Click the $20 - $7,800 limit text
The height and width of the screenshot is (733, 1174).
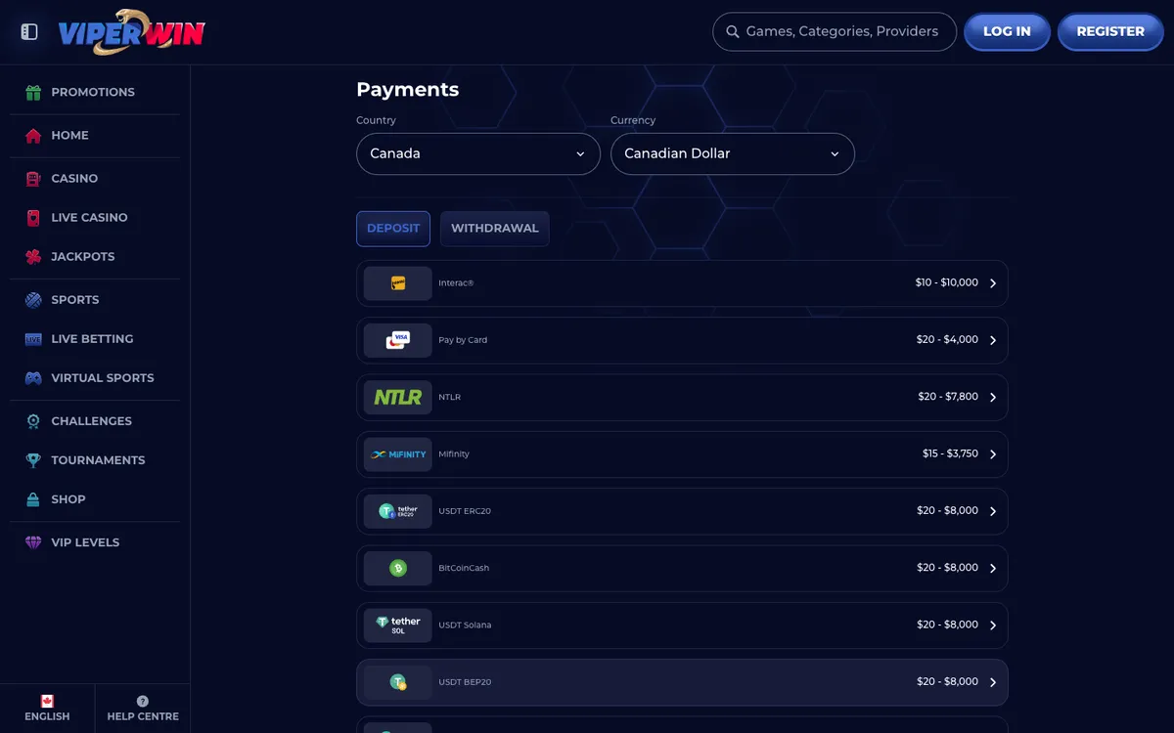(948, 398)
